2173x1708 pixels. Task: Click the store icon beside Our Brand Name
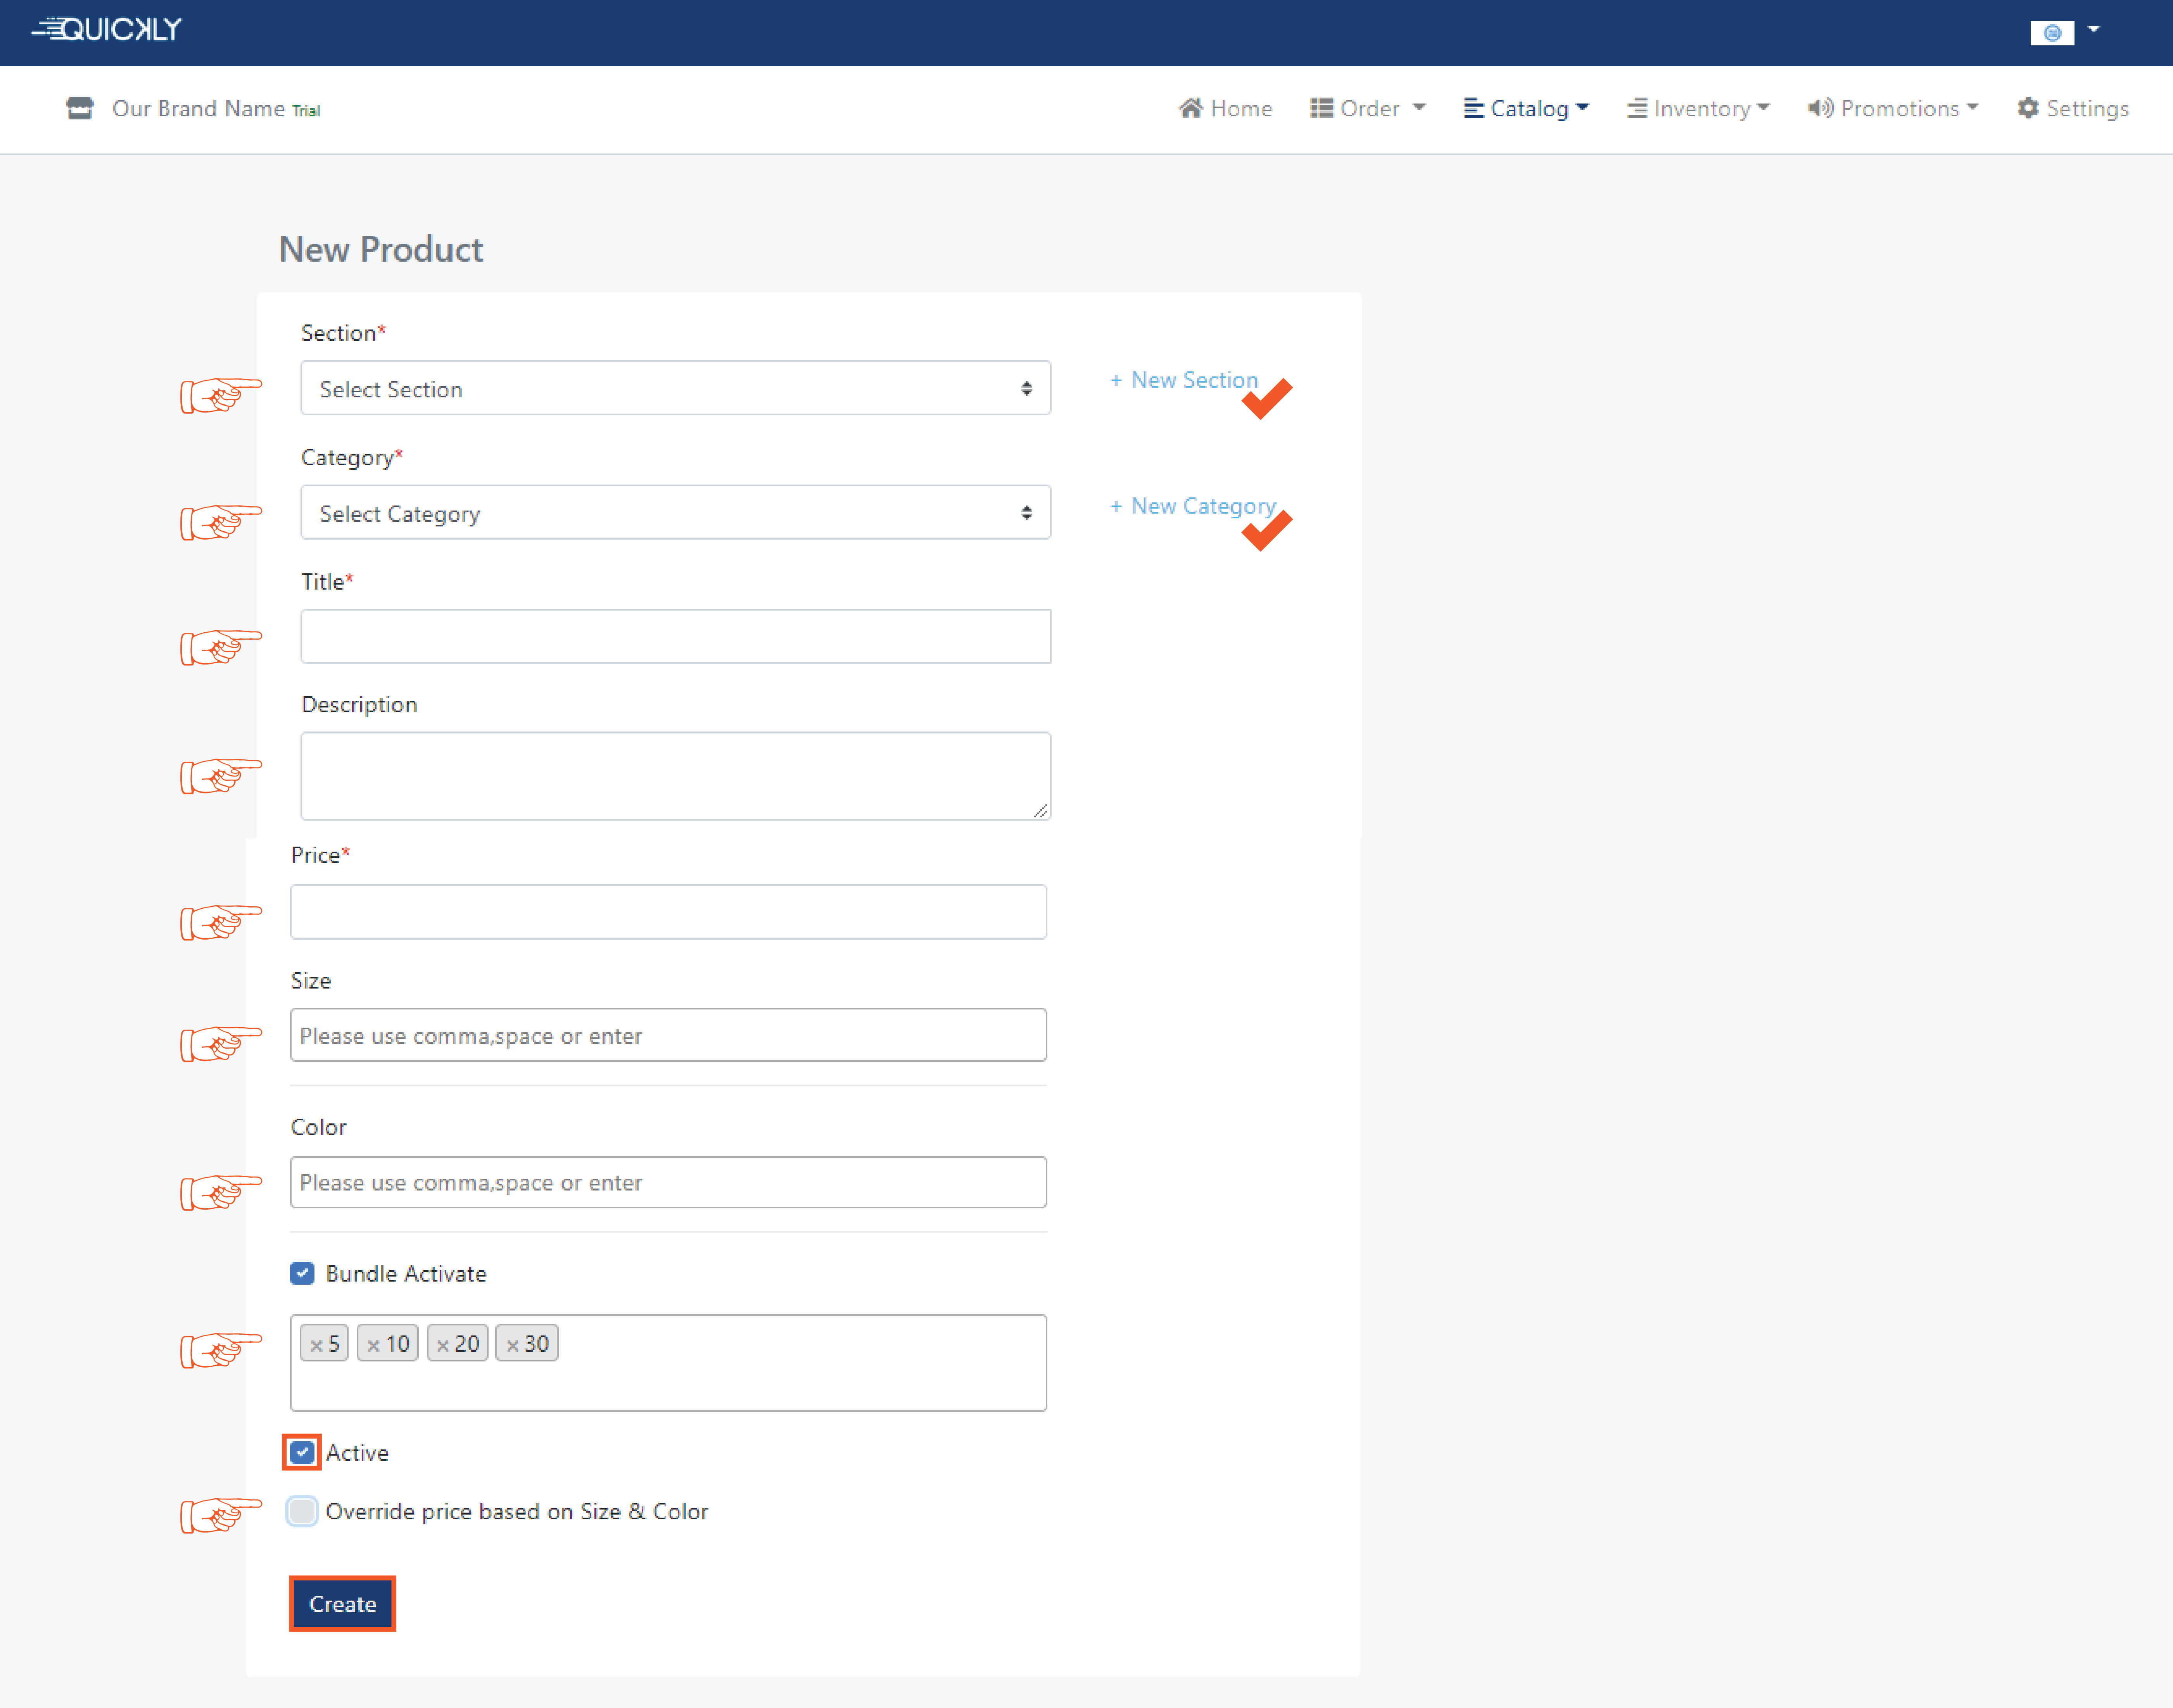click(x=79, y=108)
